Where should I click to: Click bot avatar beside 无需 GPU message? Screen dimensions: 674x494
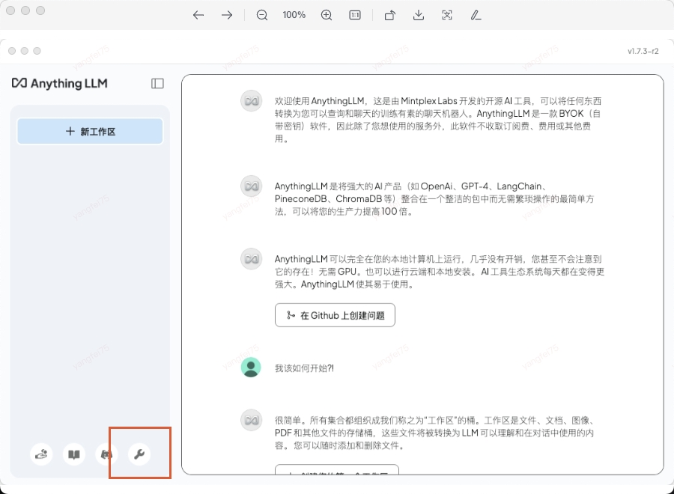[x=251, y=258]
